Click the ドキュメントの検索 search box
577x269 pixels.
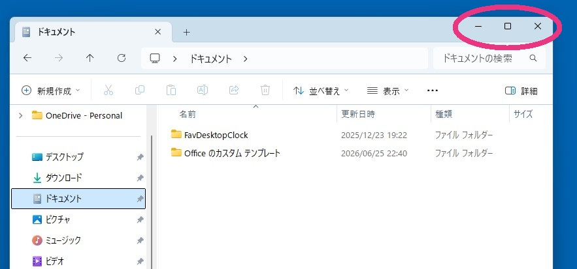pyautogui.click(x=489, y=58)
